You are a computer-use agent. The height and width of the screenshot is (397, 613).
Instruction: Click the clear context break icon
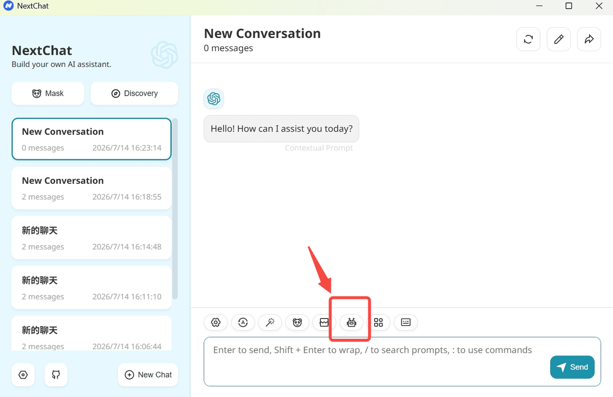click(x=324, y=322)
